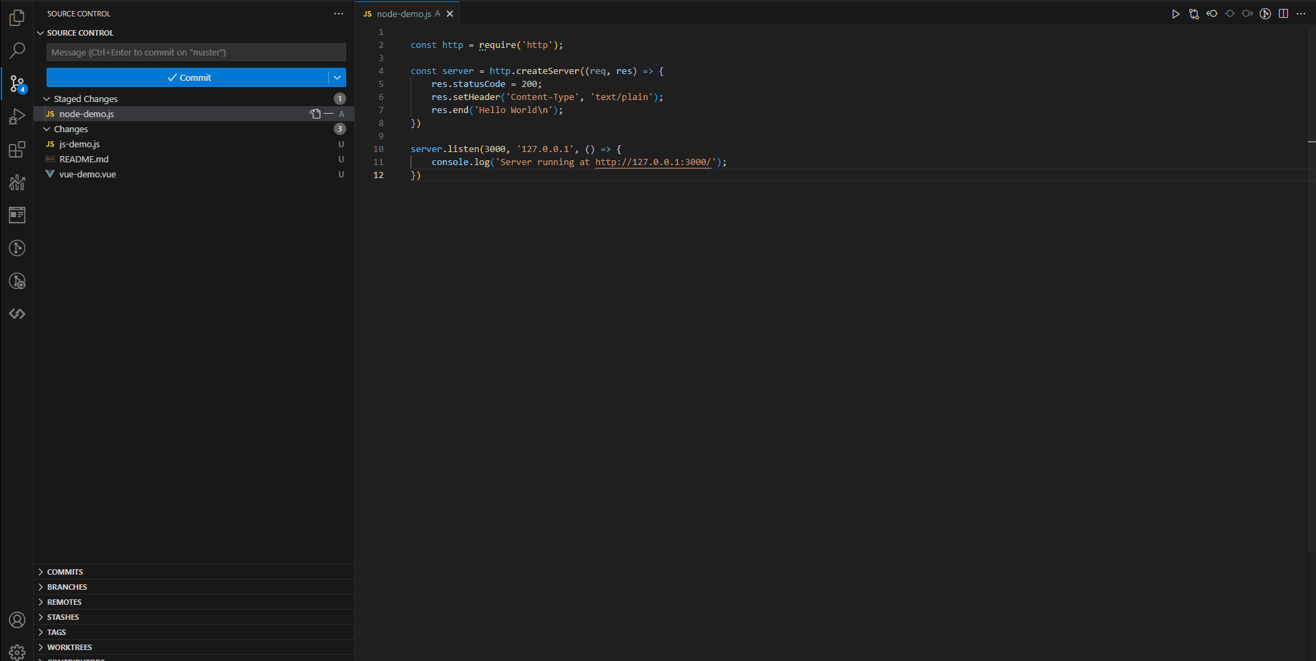This screenshot has height=661, width=1316.
Task: Open Source Control panel more actions menu
Action: coord(339,14)
